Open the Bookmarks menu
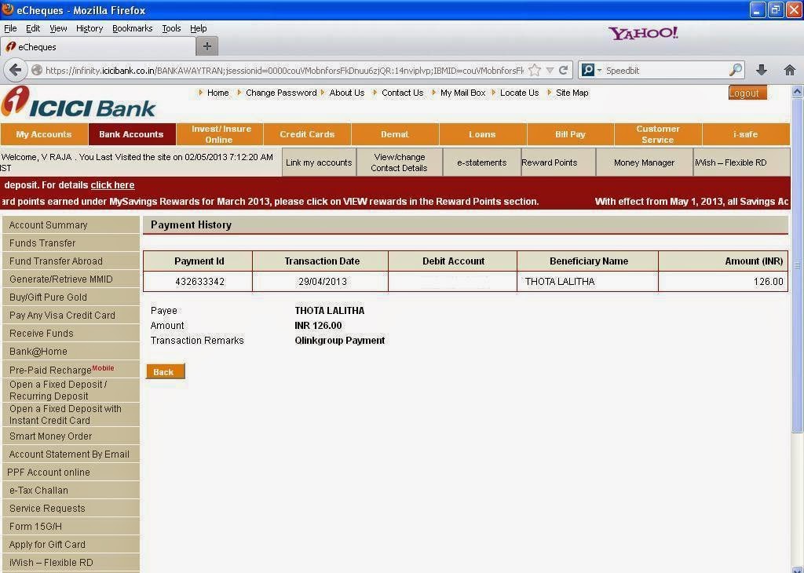Viewport: 804px width, 573px height. 132,28
